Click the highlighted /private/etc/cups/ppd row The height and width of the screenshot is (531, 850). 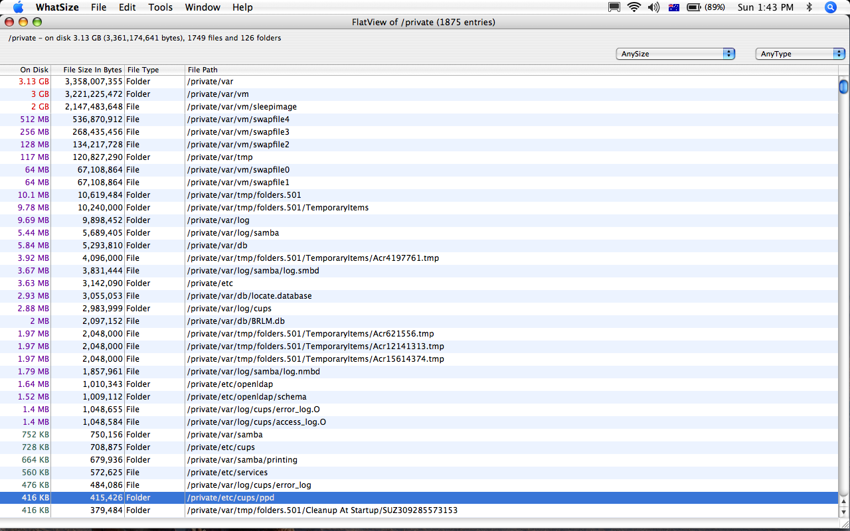click(x=419, y=498)
